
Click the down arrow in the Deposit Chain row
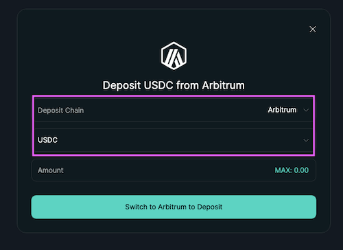pos(306,110)
